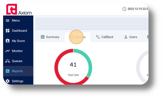Open the partially visible tab after Users
Image resolution: width=162 pixels, height=98 pixels.
tap(148, 37)
